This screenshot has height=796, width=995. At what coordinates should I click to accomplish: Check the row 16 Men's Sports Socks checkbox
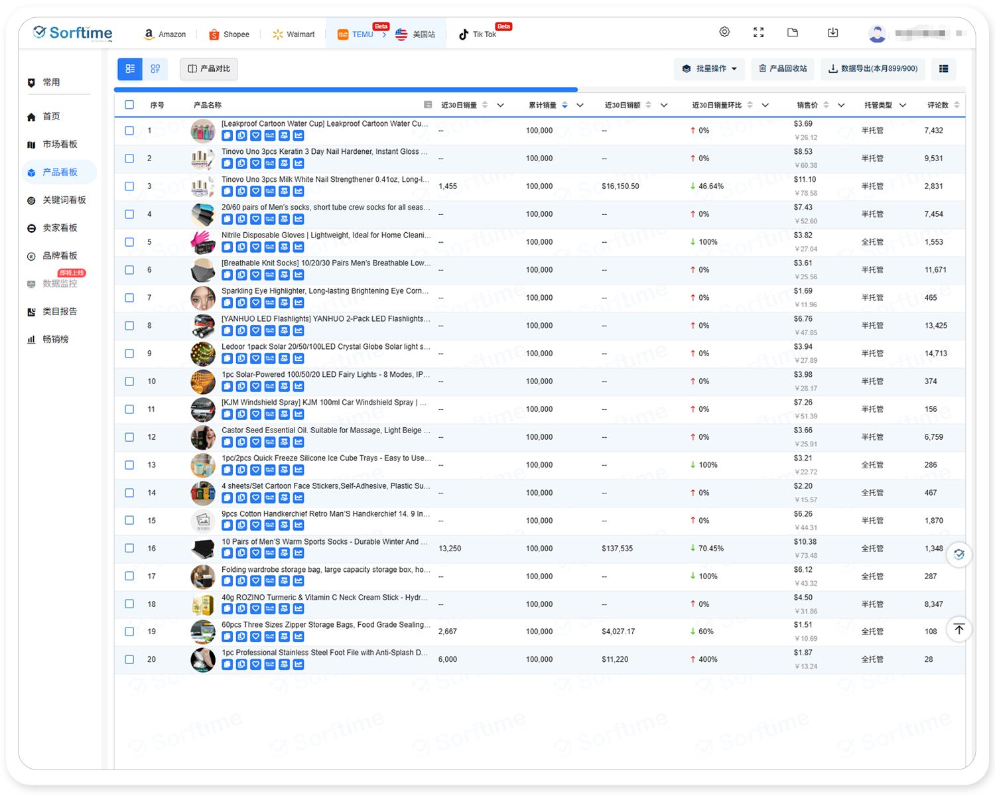[x=129, y=549]
